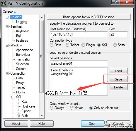Open the Terminal category
This screenshot has width=136, height=131.
tap(16, 26)
